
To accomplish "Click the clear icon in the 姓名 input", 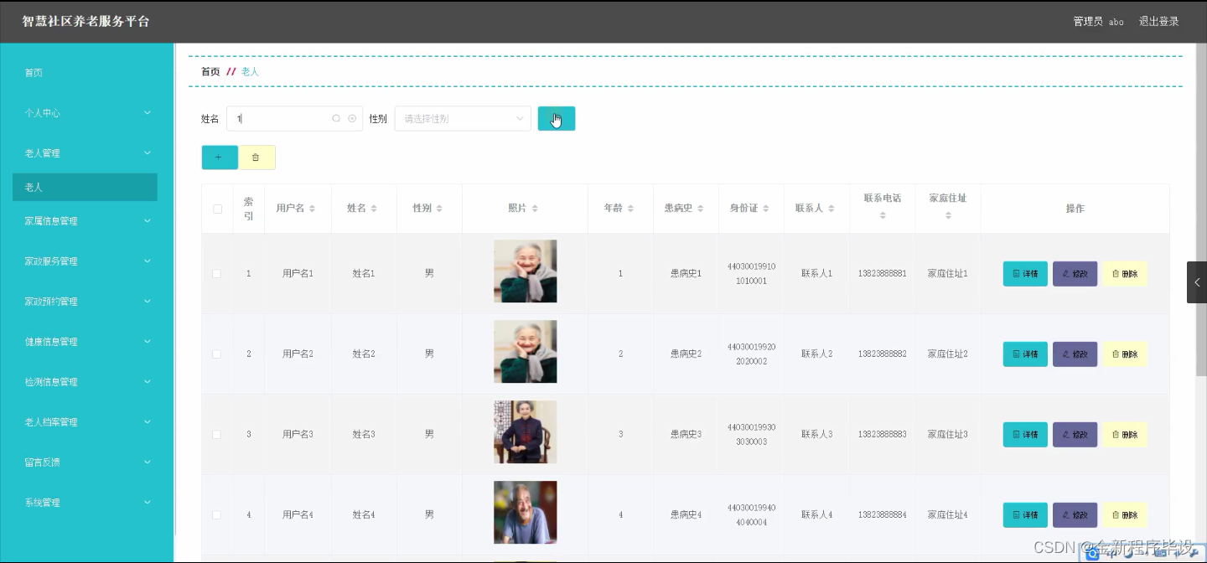I will [x=350, y=118].
